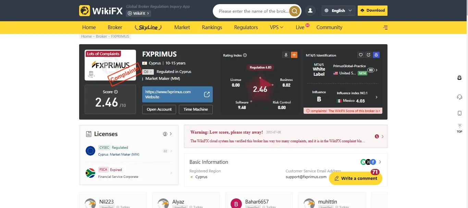Viewport: 468px width, 208px height.
Task: Click the muhittin username
Action: tap(328, 202)
